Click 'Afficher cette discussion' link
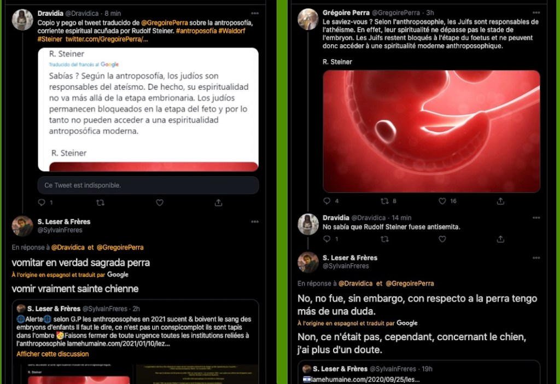The height and width of the screenshot is (384, 560). 52,354
